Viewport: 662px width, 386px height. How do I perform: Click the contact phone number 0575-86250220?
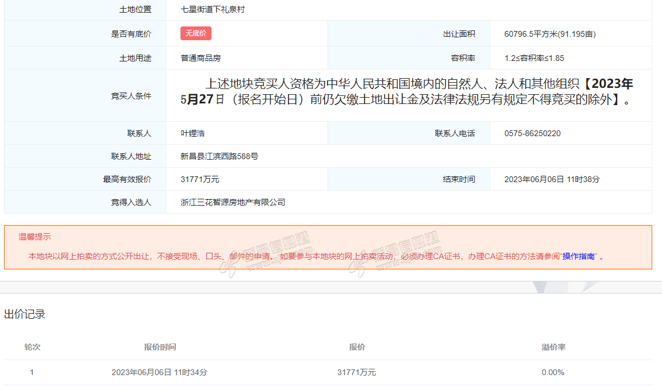(x=532, y=133)
